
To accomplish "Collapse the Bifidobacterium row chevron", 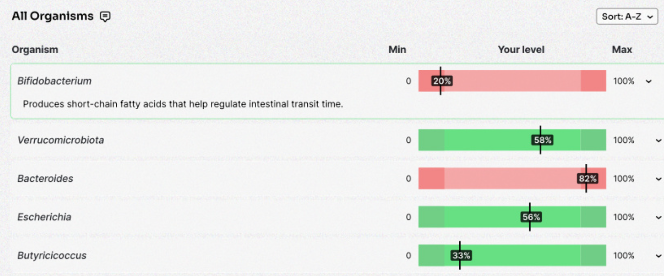I will (649, 81).
